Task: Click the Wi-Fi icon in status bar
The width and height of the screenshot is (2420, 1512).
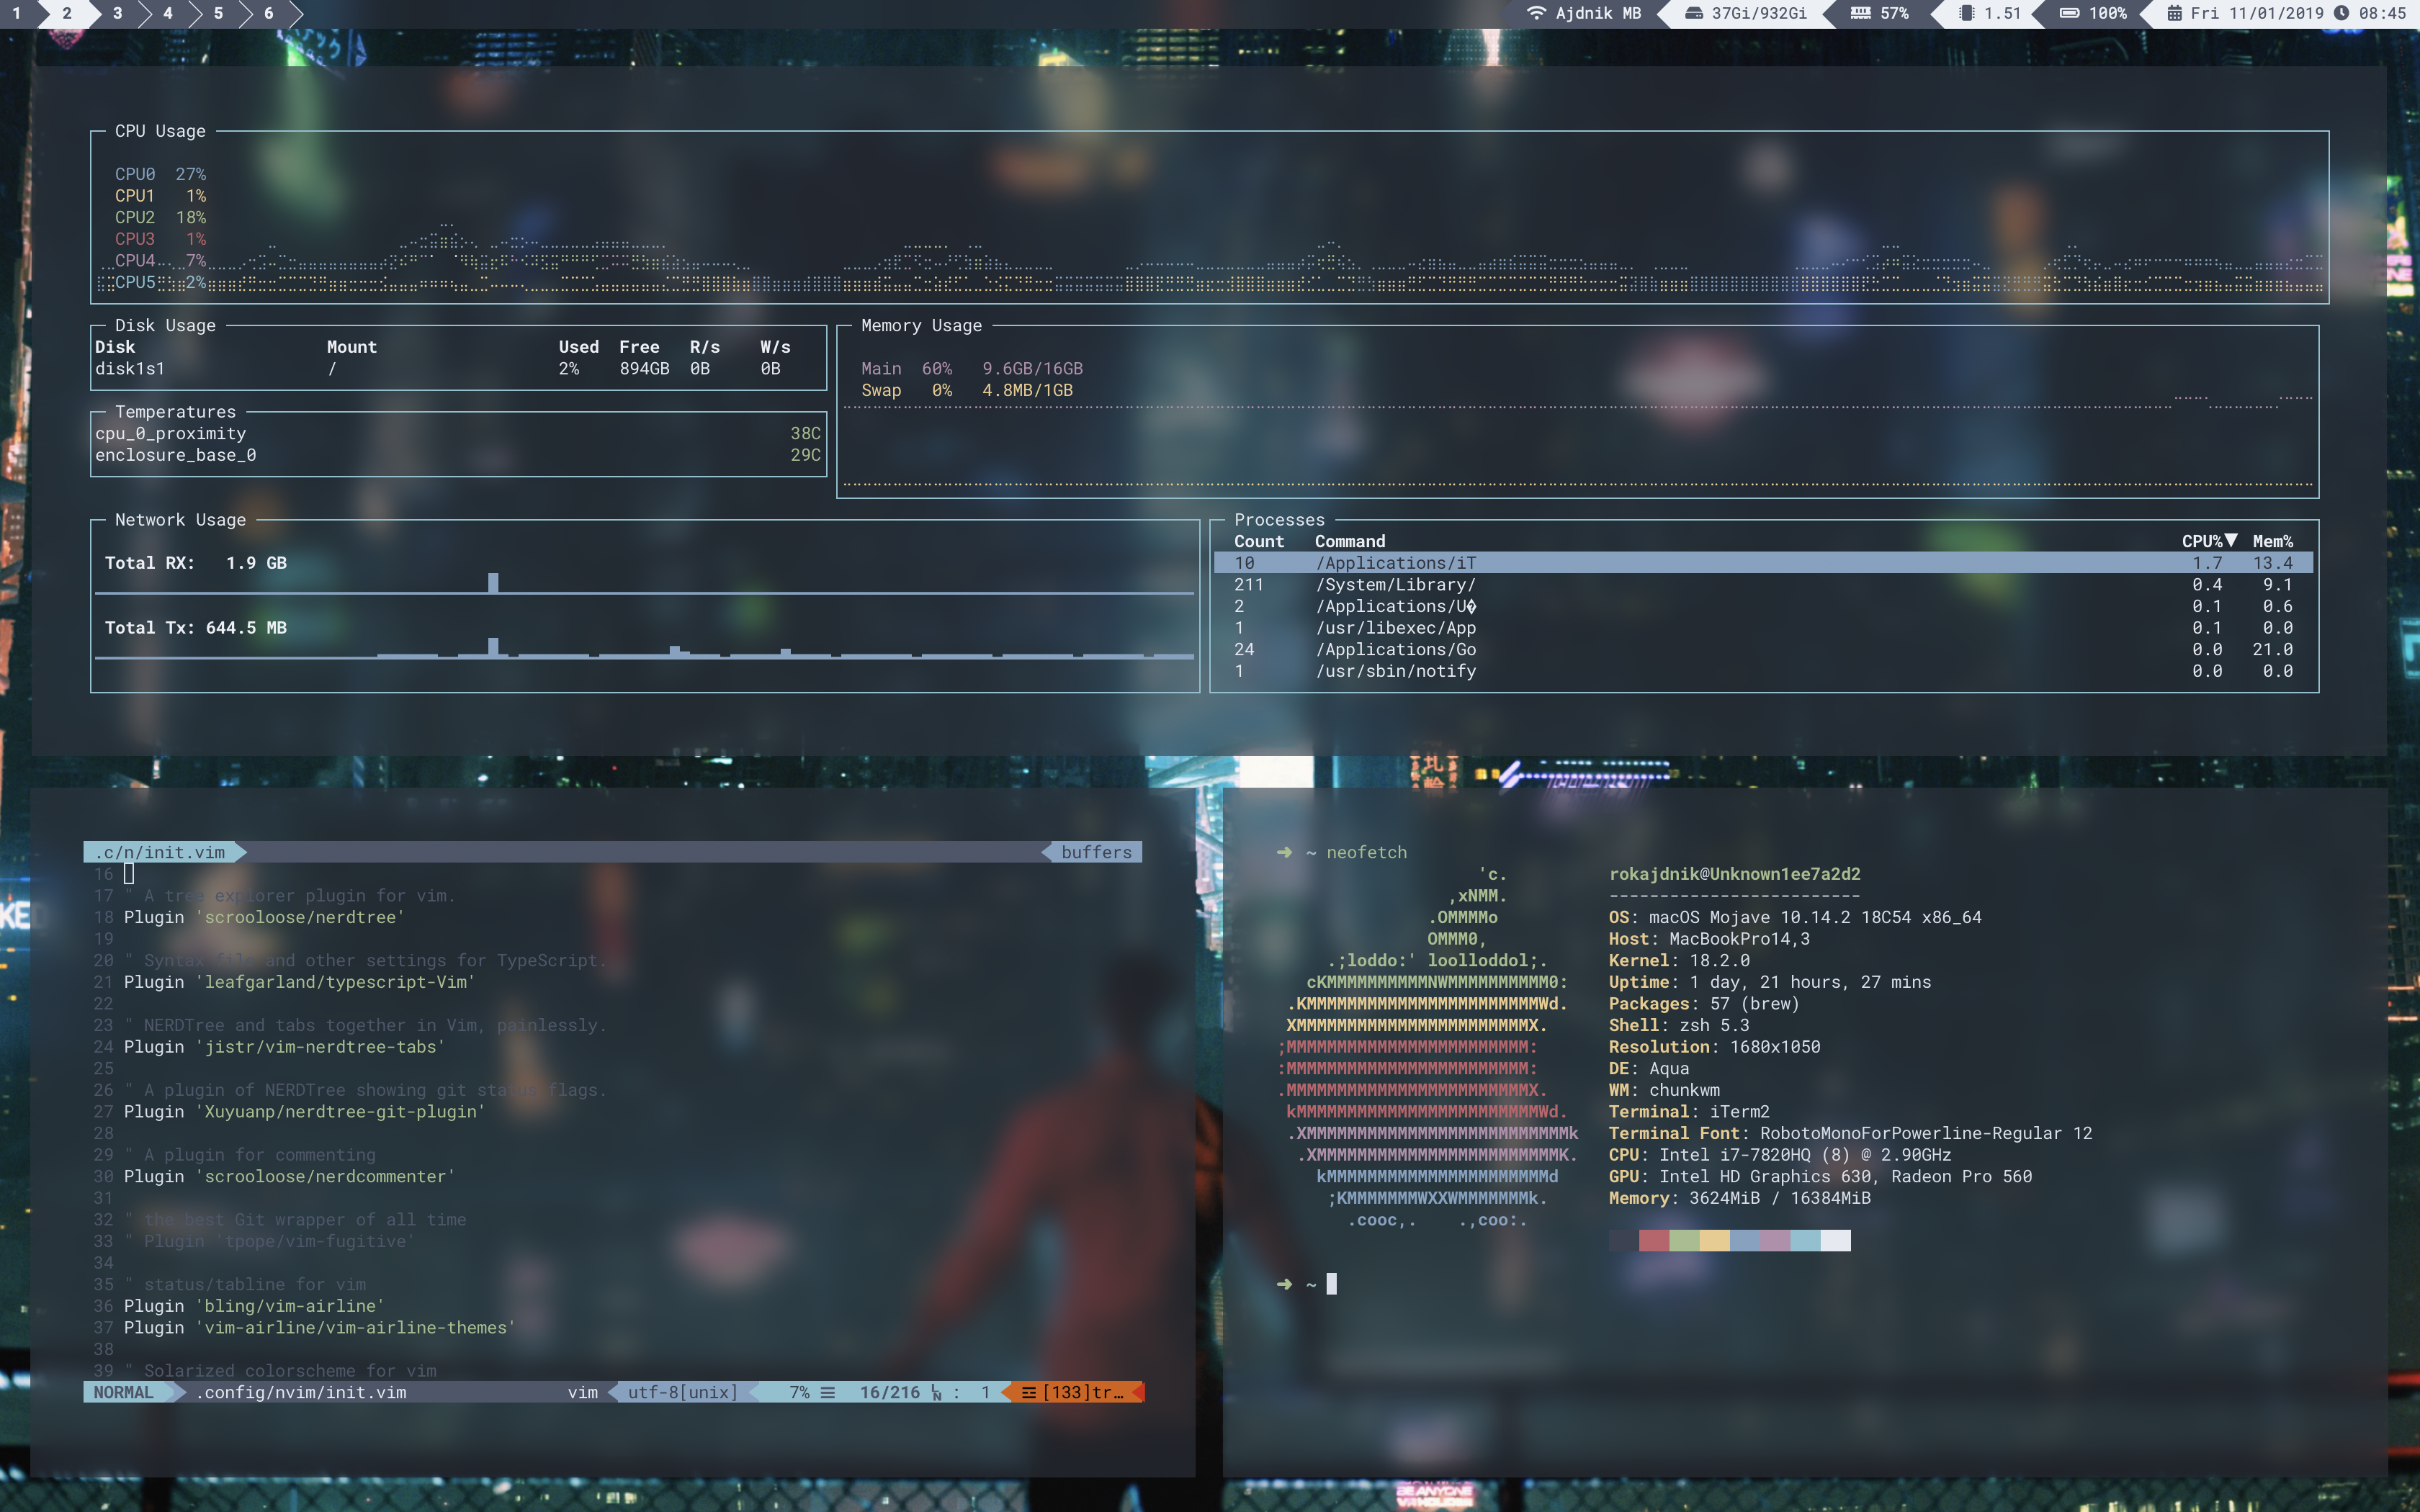Action: point(1536,13)
